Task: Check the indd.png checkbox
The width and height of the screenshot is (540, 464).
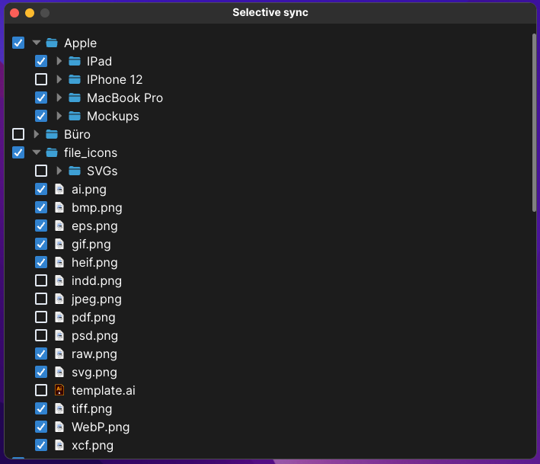Action: pyautogui.click(x=41, y=280)
